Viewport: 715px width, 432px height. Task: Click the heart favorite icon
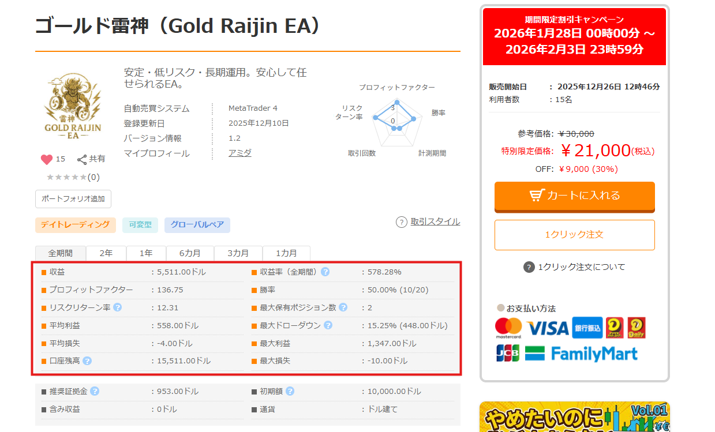(x=47, y=159)
